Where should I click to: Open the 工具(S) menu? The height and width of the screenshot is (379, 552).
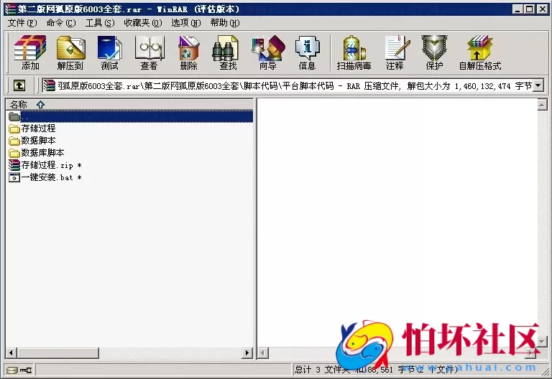(x=100, y=23)
